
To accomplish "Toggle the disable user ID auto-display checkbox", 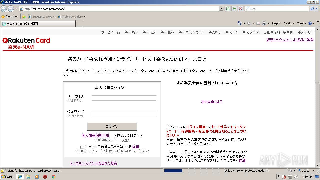I will pos(82,147).
